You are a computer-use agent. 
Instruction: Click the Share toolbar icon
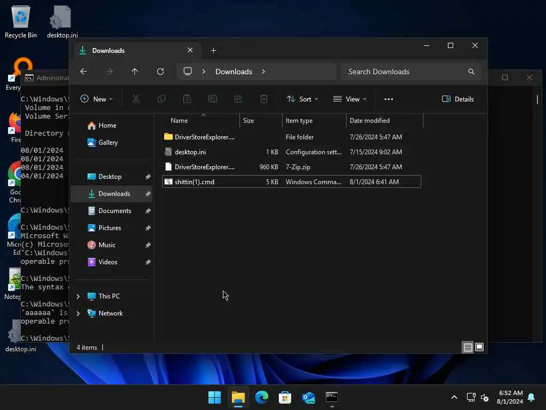point(238,99)
